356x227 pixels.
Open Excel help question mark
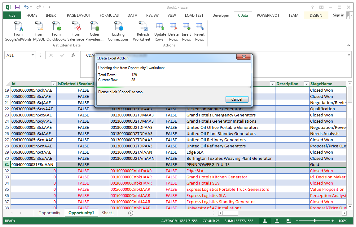tap(312, 7)
